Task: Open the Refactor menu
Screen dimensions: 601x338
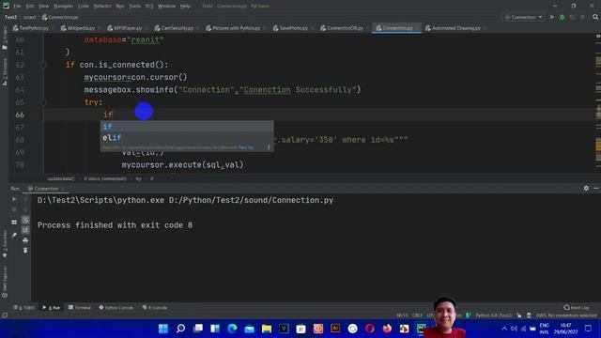Action: (x=102, y=7)
